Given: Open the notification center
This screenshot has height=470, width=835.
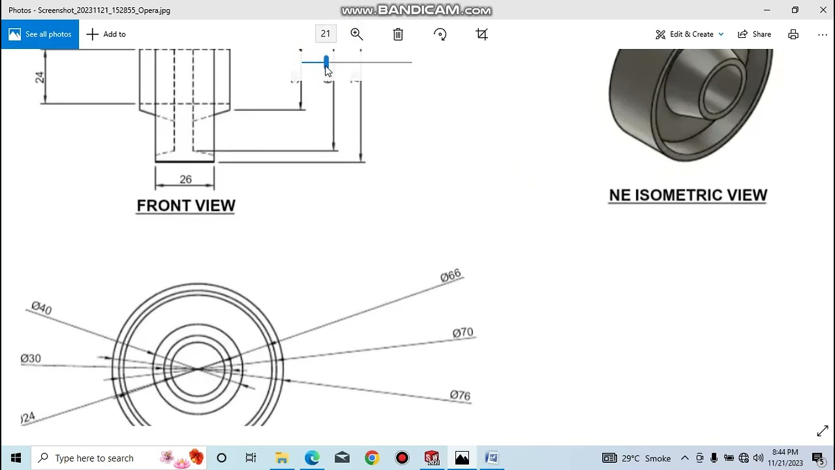Looking at the screenshot, I should [819, 458].
